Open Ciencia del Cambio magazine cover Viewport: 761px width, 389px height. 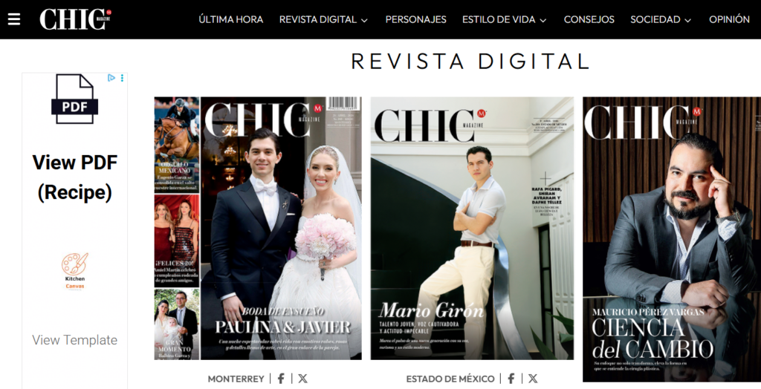tap(672, 239)
